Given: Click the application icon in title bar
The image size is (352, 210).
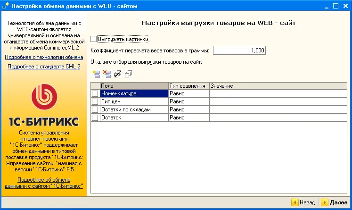Looking at the screenshot, I should [x=5, y=7].
